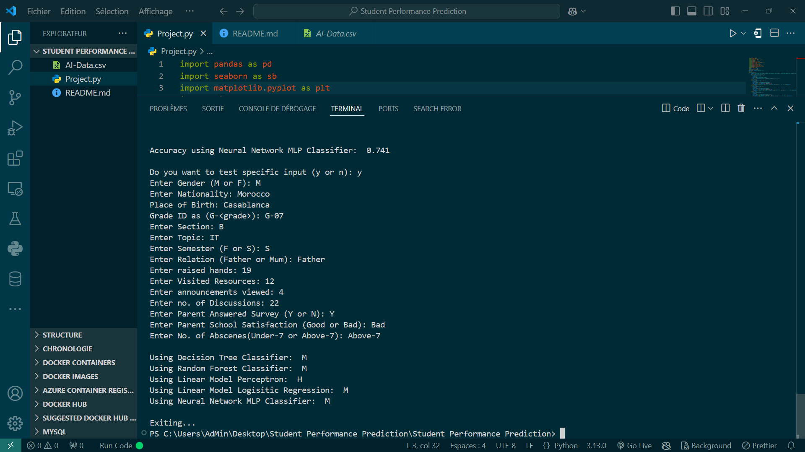Open Run and Debug view icon

15,128
